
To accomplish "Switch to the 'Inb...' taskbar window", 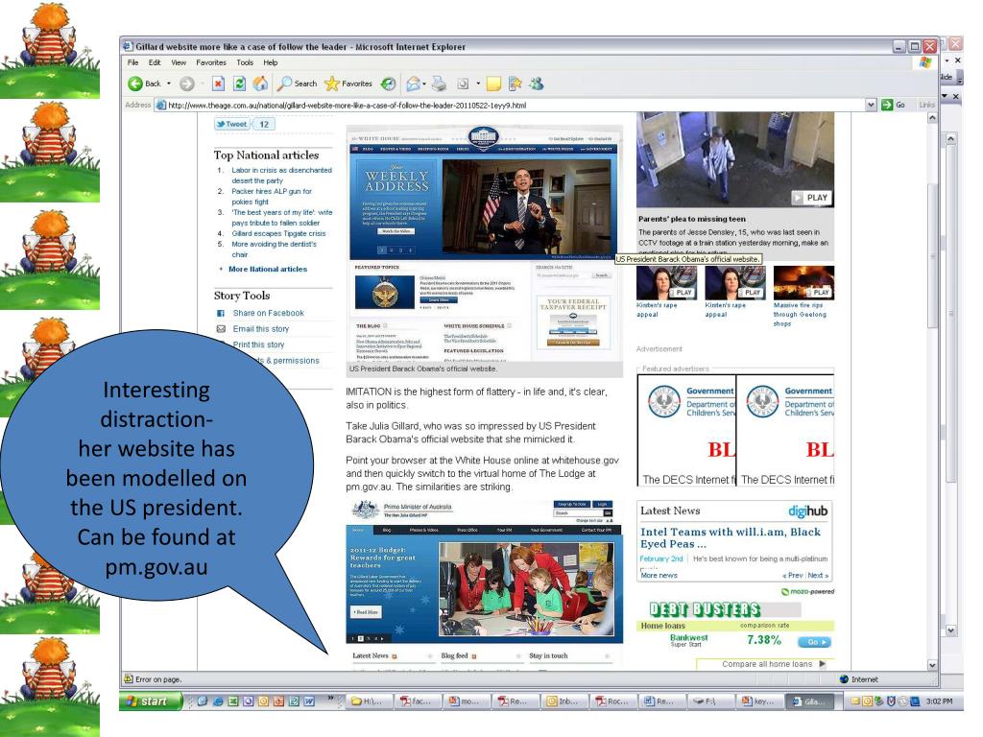I will click(x=565, y=701).
